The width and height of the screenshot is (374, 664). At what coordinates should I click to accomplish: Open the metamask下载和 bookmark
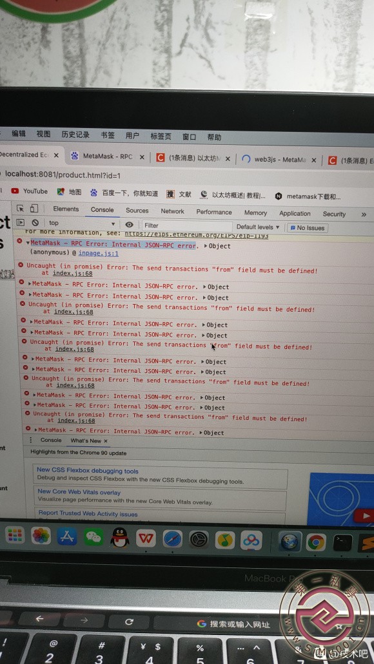[x=308, y=196]
